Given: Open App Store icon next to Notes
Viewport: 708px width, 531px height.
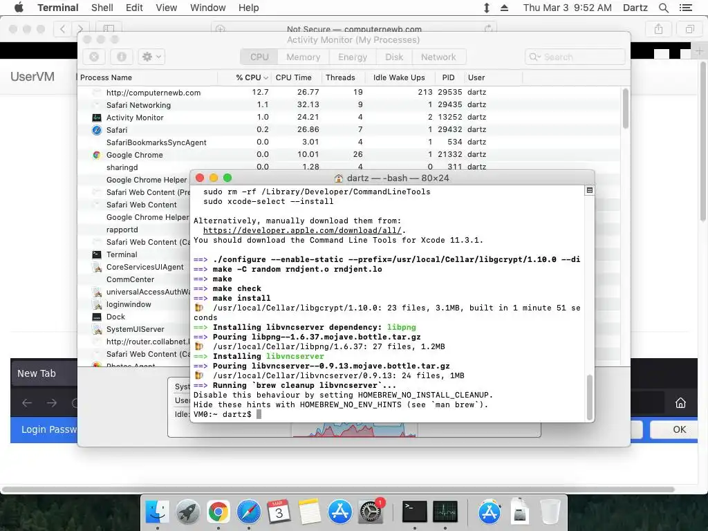Looking at the screenshot, I should point(340,512).
